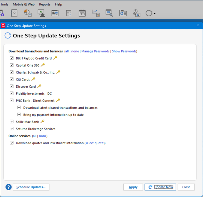The width and height of the screenshot is (203, 197).
Task: Click the Close button
Action: pos(186,187)
